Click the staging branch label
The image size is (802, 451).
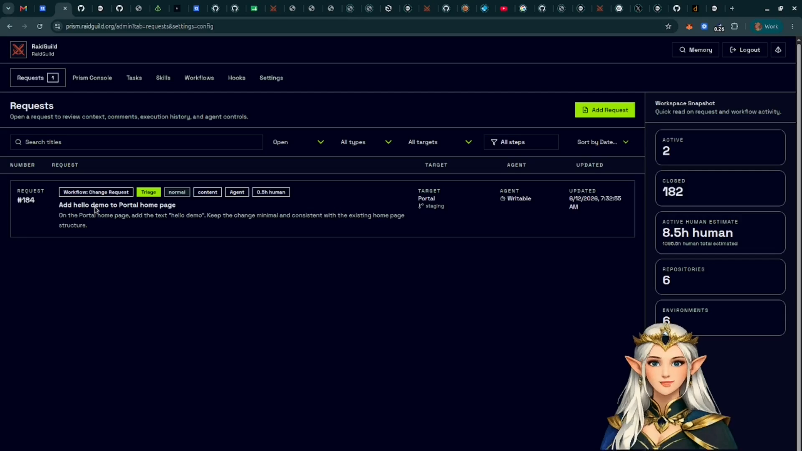pos(431,206)
